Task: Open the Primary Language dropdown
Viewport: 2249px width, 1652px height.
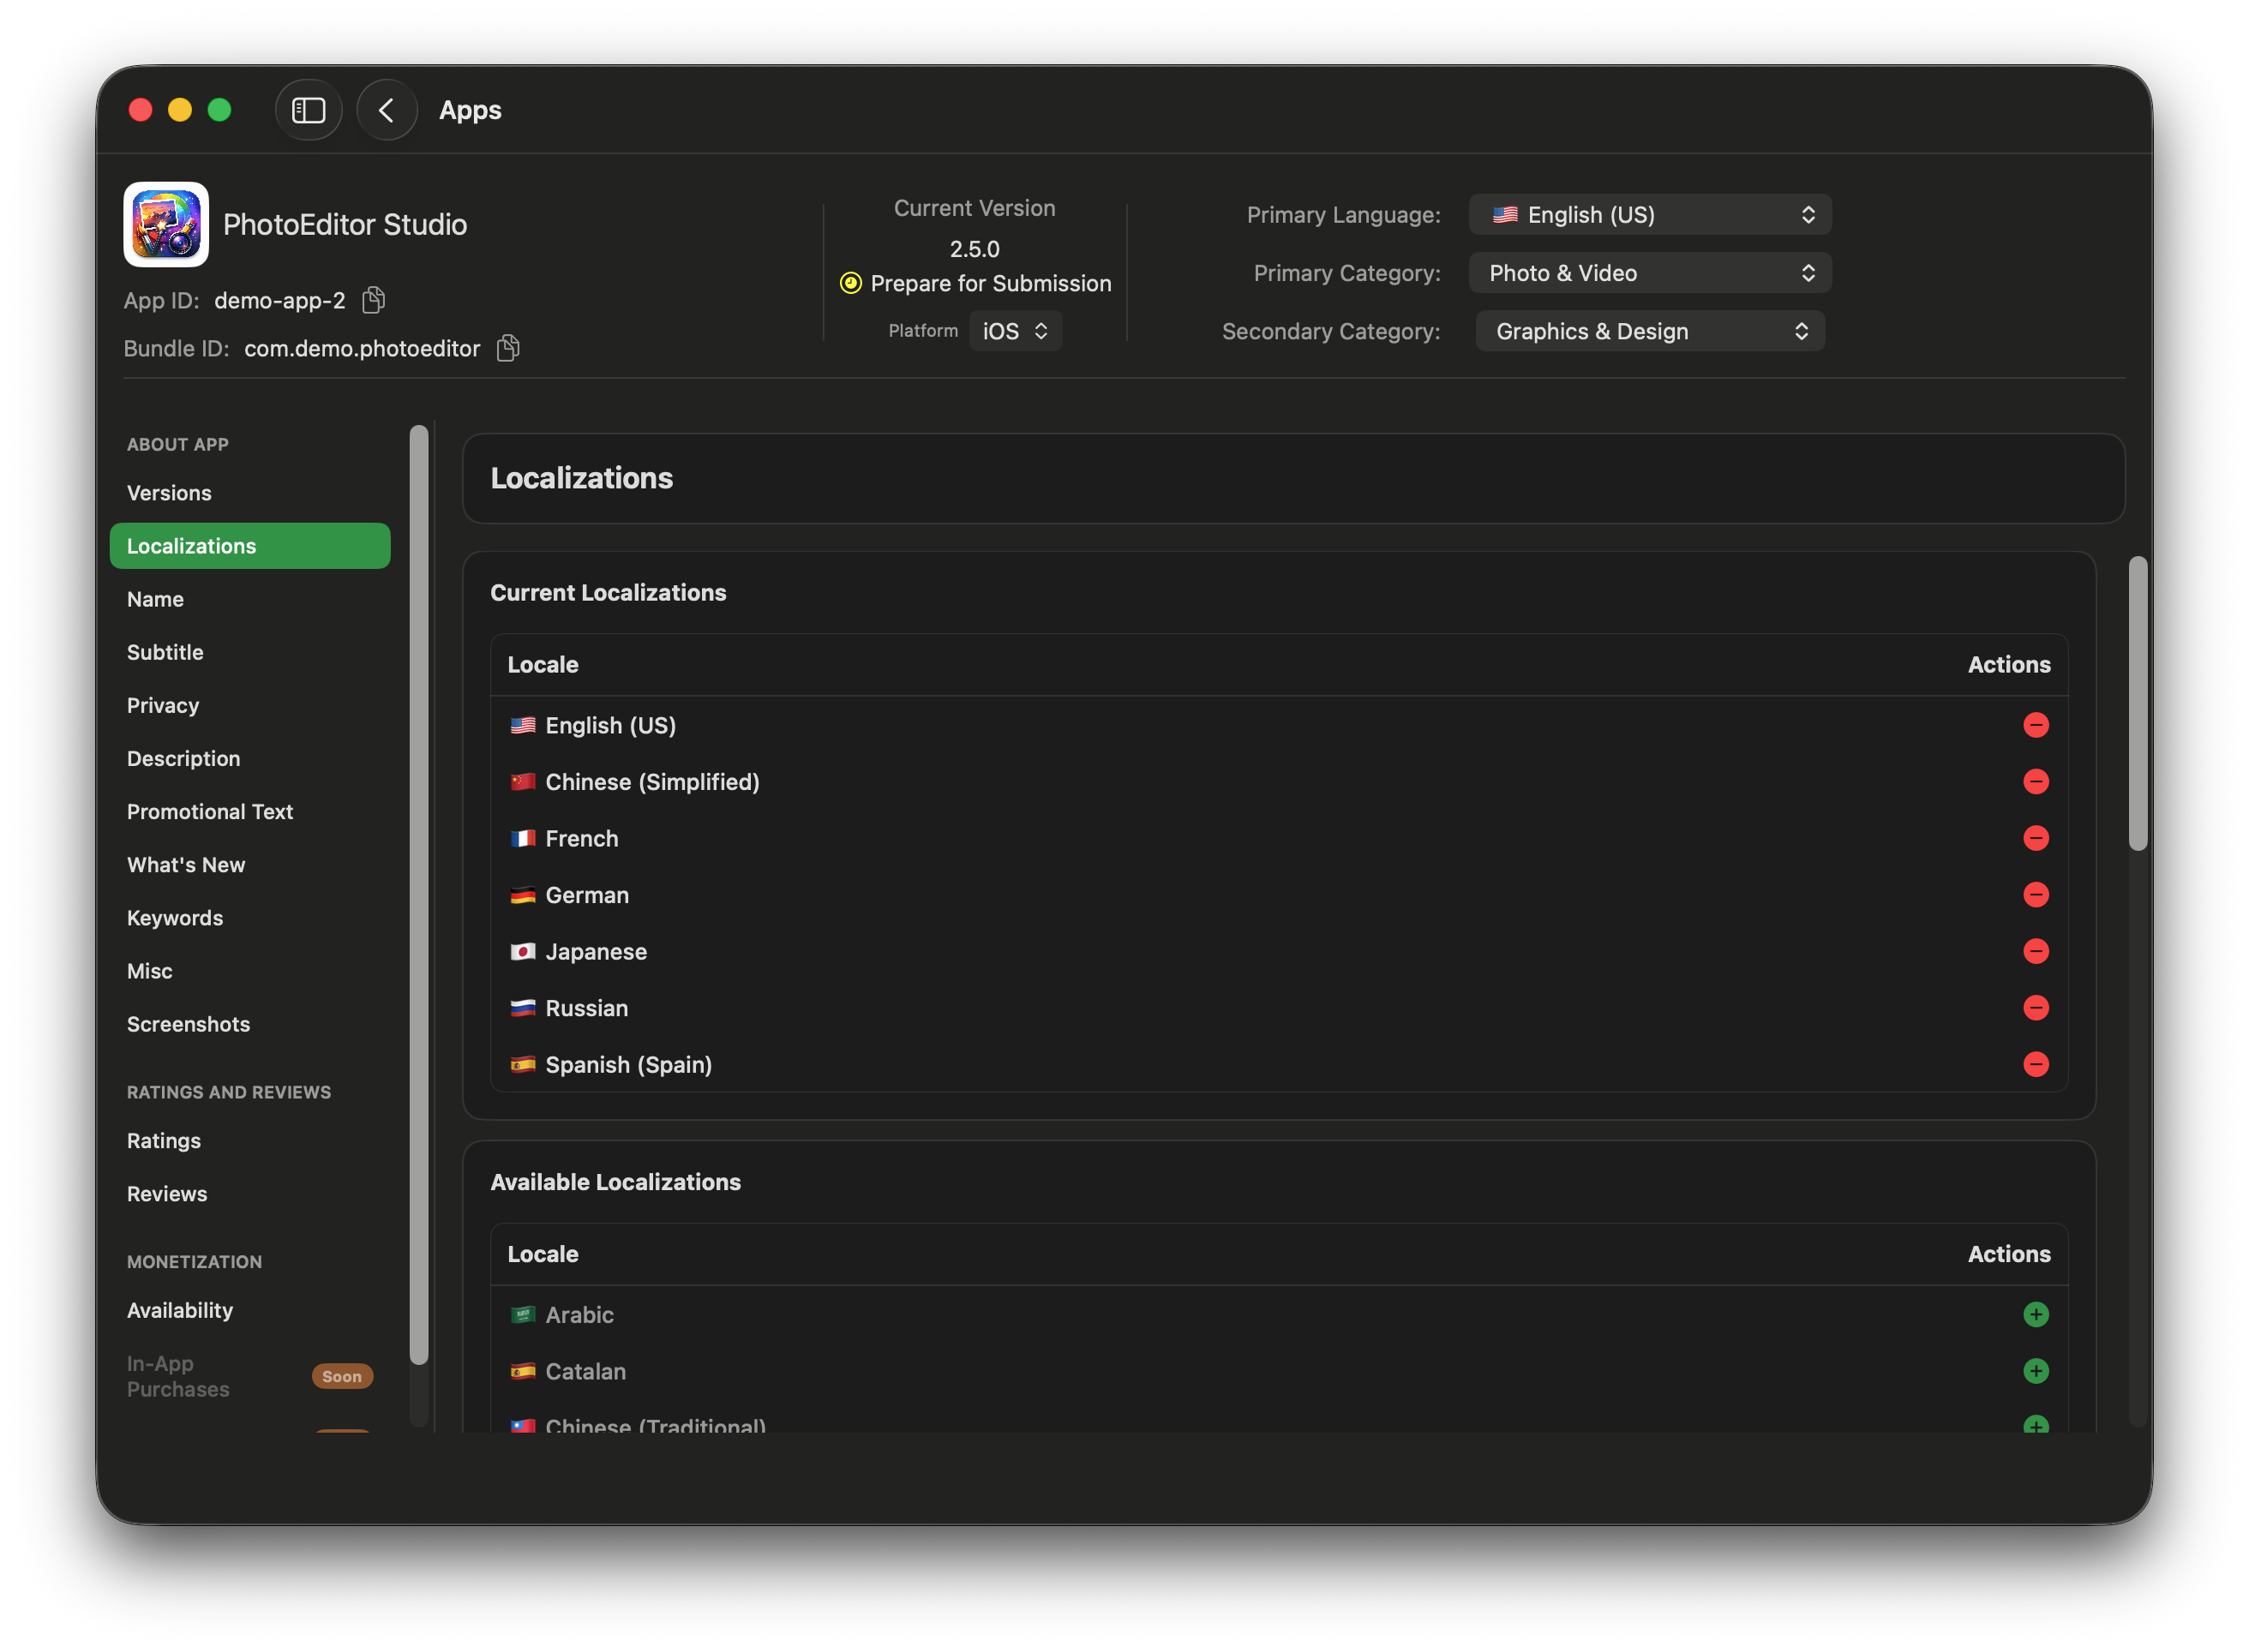Action: coord(1649,214)
